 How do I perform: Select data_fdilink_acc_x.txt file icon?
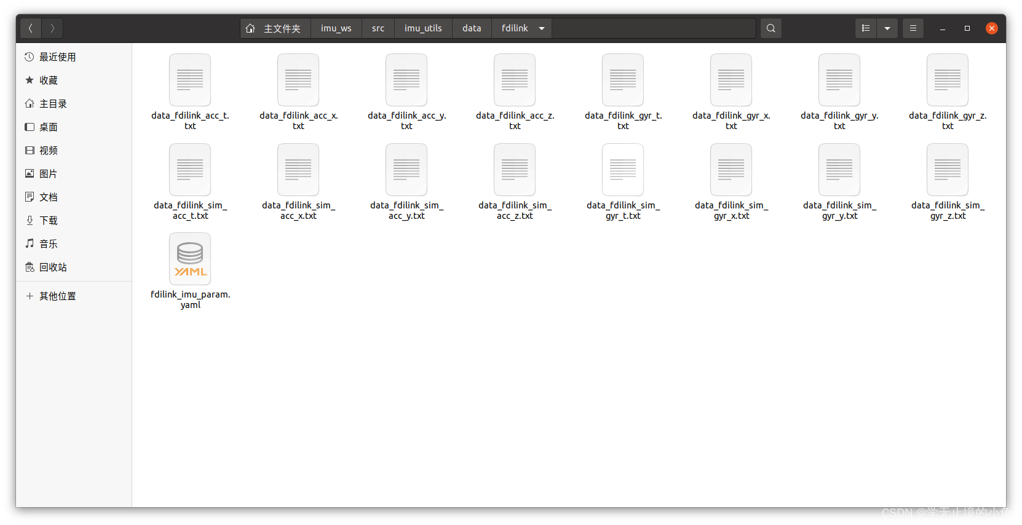pyautogui.click(x=298, y=80)
